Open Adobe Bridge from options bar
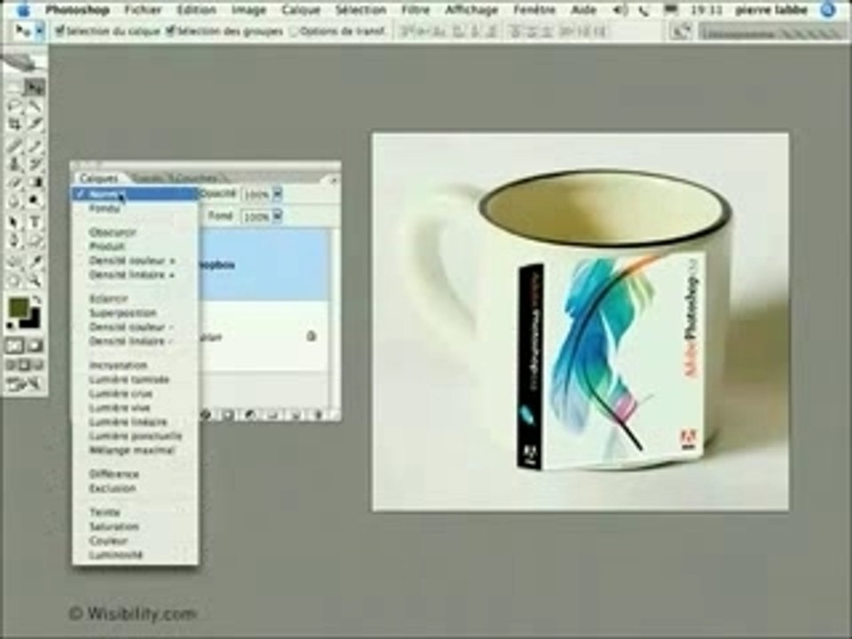This screenshot has height=639, width=852. point(680,32)
